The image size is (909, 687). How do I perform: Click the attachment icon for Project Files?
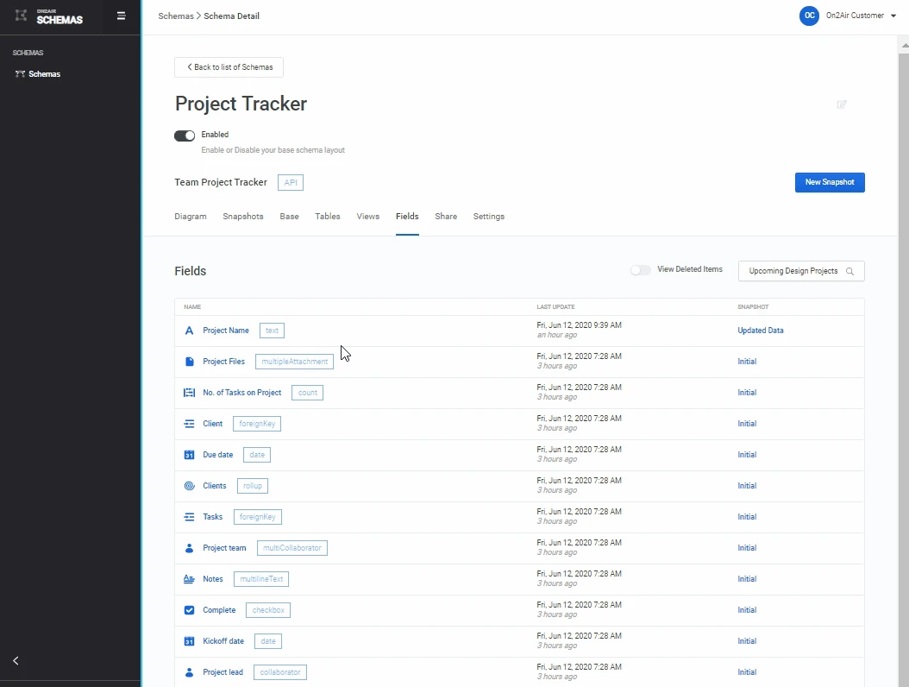coord(190,362)
